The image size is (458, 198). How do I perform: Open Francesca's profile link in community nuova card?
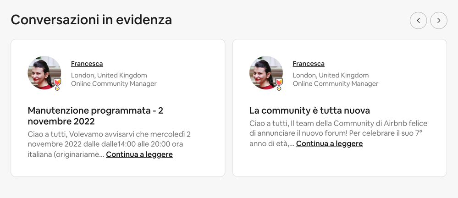(x=309, y=64)
